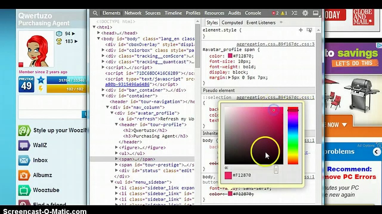The height and width of the screenshot is (214, 382).
Task: Click the yellow lightning energy icon
Action: point(41,89)
